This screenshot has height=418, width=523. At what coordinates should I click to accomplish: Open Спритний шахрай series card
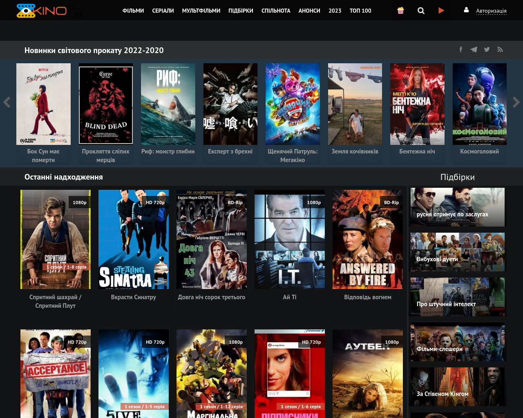pos(56,239)
